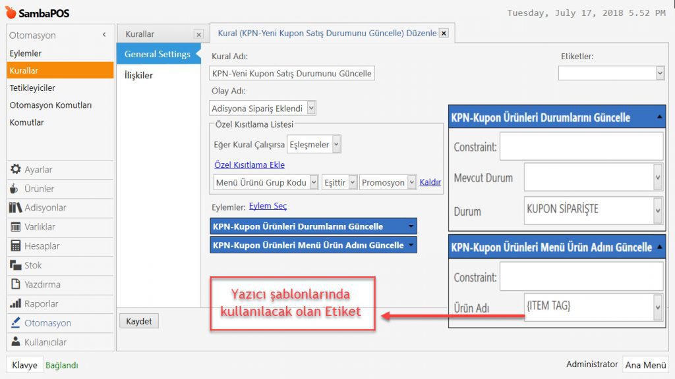675x379 pixels.
Task: Collapse the Otomasyon sidebar chevron
Action: pyautogui.click(x=104, y=35)
